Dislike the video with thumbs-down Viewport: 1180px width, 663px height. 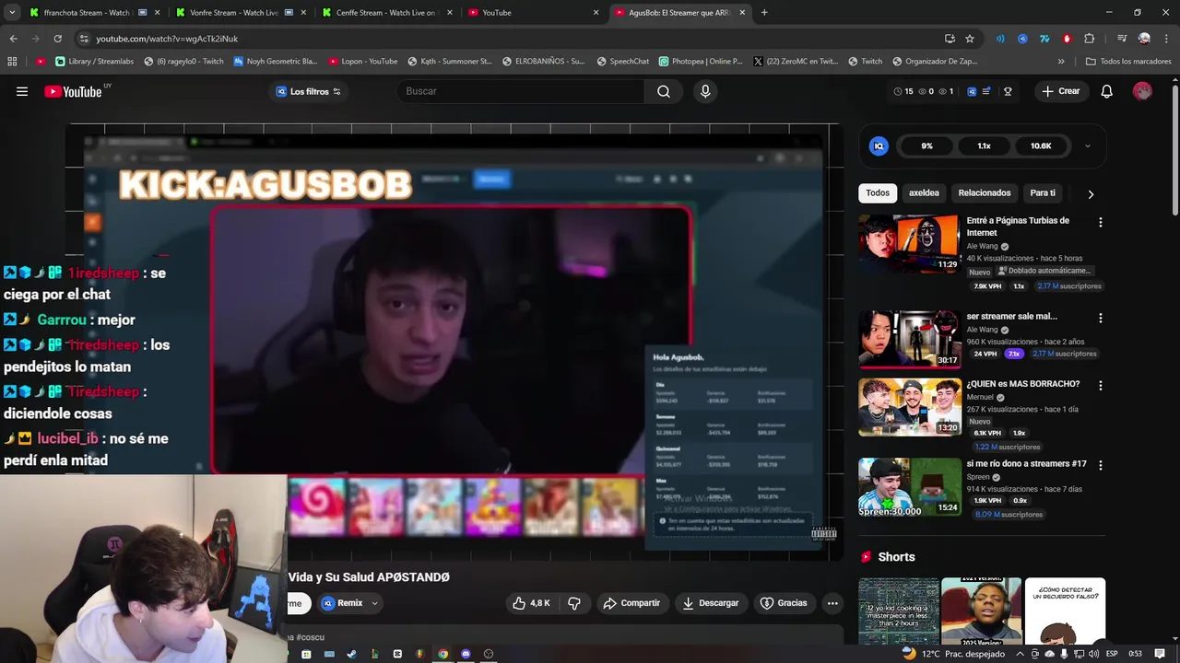pos(574,603)
